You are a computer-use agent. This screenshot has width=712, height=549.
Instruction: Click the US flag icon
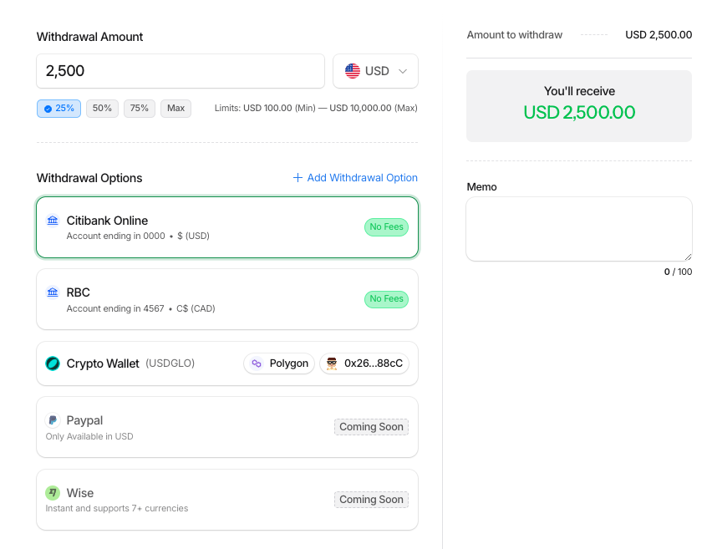[353, 71]
